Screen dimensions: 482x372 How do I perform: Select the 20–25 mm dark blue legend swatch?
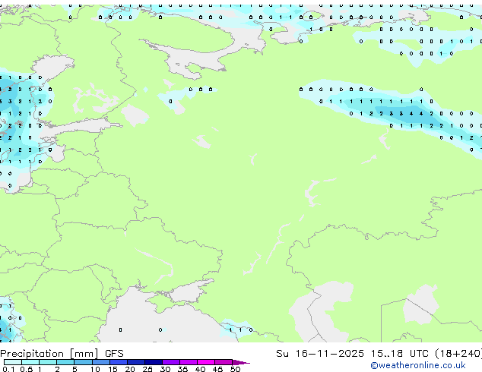point(136,362)
